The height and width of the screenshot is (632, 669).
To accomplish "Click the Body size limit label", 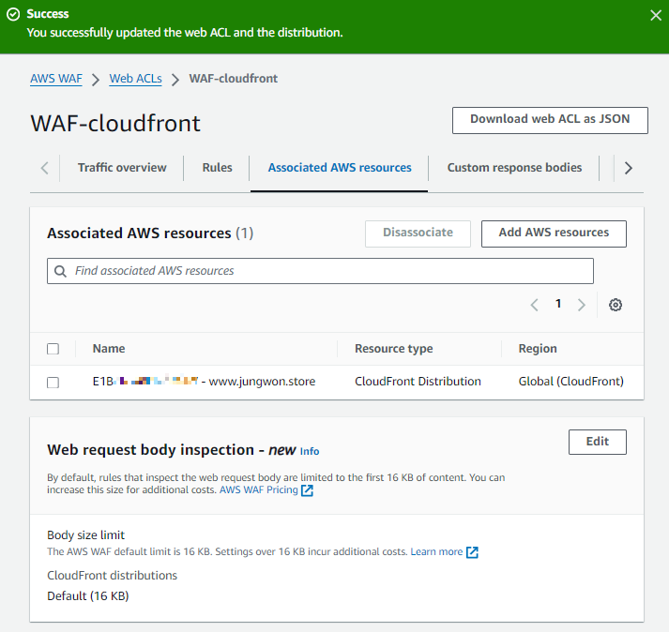I will point(85,534).
